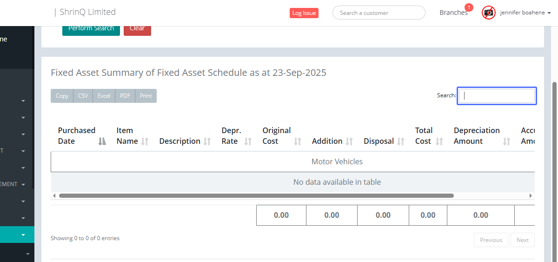Click the Description column sort icon
Screen dimensions: 558x262
tap(207, 141)
